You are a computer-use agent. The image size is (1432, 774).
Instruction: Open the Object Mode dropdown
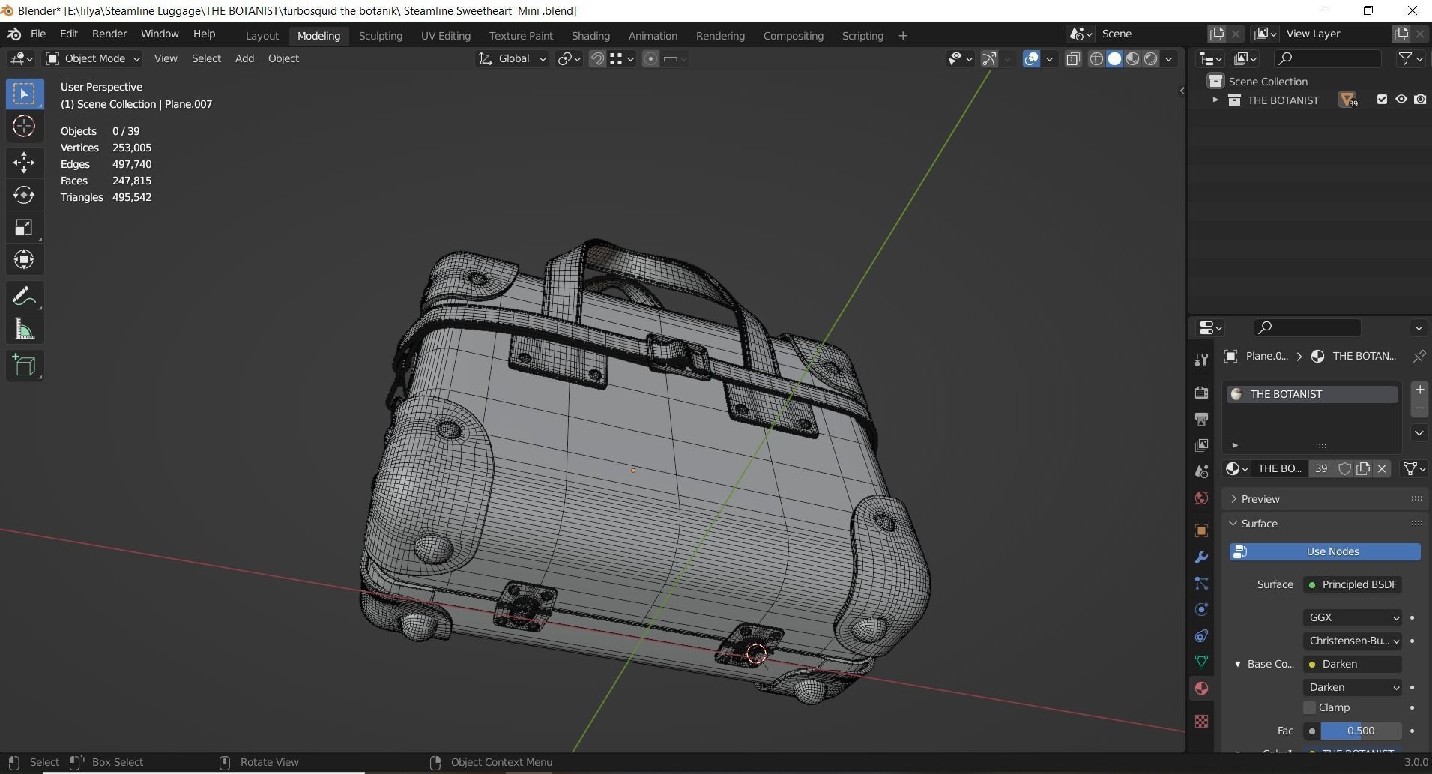point(92,58)
